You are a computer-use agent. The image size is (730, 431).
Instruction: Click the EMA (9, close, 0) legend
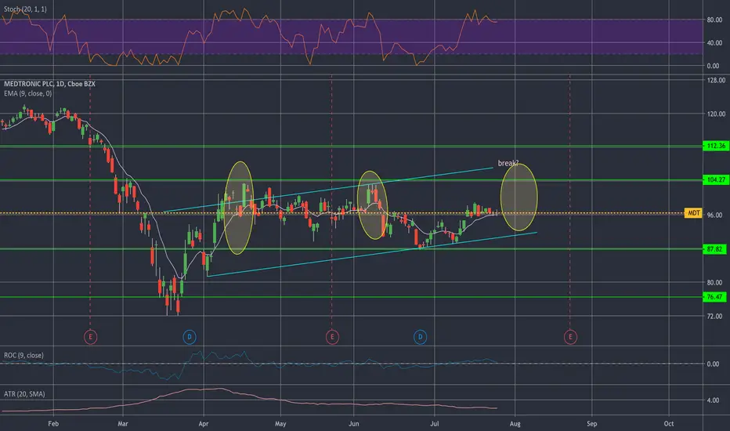pos(28,93)
